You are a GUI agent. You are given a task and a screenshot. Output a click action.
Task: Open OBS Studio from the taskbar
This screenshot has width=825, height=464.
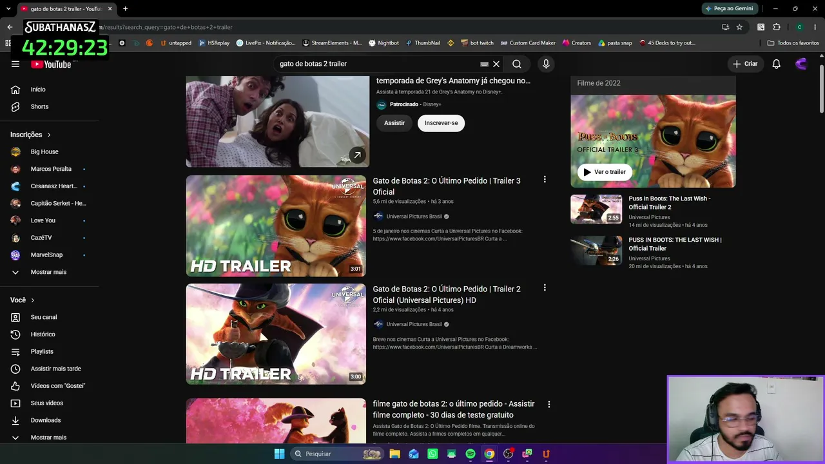[508, 454]
